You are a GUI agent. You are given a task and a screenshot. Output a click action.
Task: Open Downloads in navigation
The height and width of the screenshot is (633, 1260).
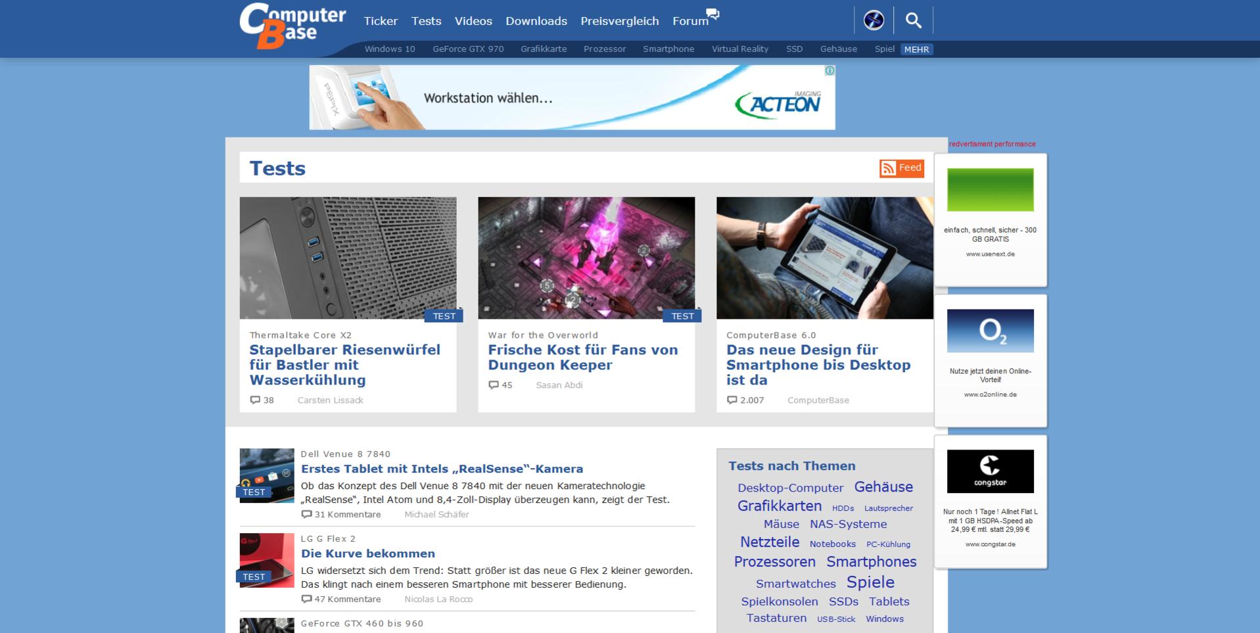(x=536, y=21)
